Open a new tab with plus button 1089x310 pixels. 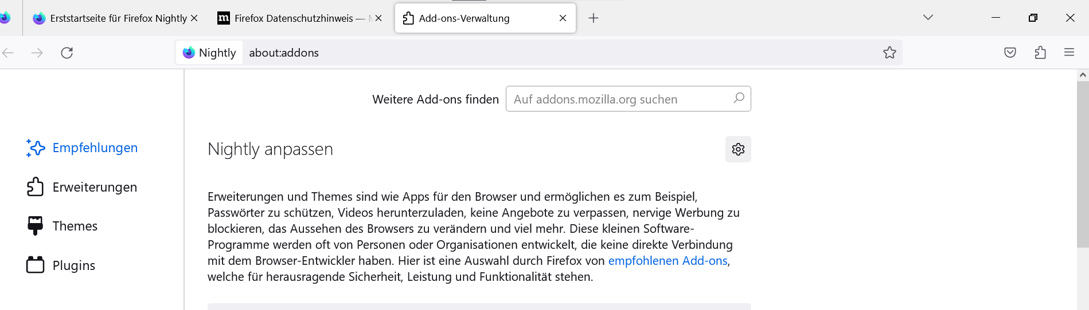[x=594, y=18]
